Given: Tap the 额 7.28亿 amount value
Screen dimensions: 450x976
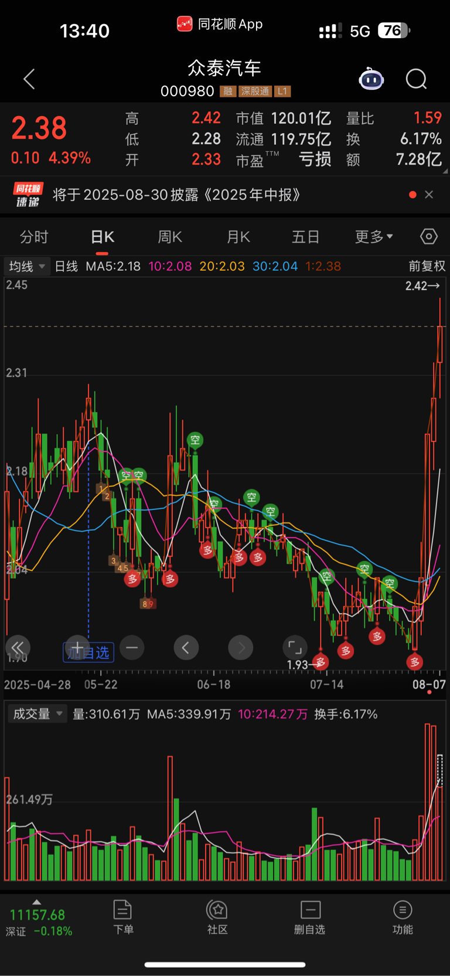Looking at the screenshot, I should point(419,159).
